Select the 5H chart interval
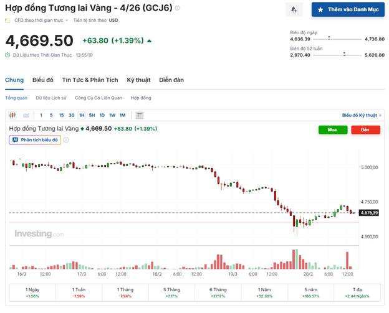389x313 pixels. click(92, 115)
